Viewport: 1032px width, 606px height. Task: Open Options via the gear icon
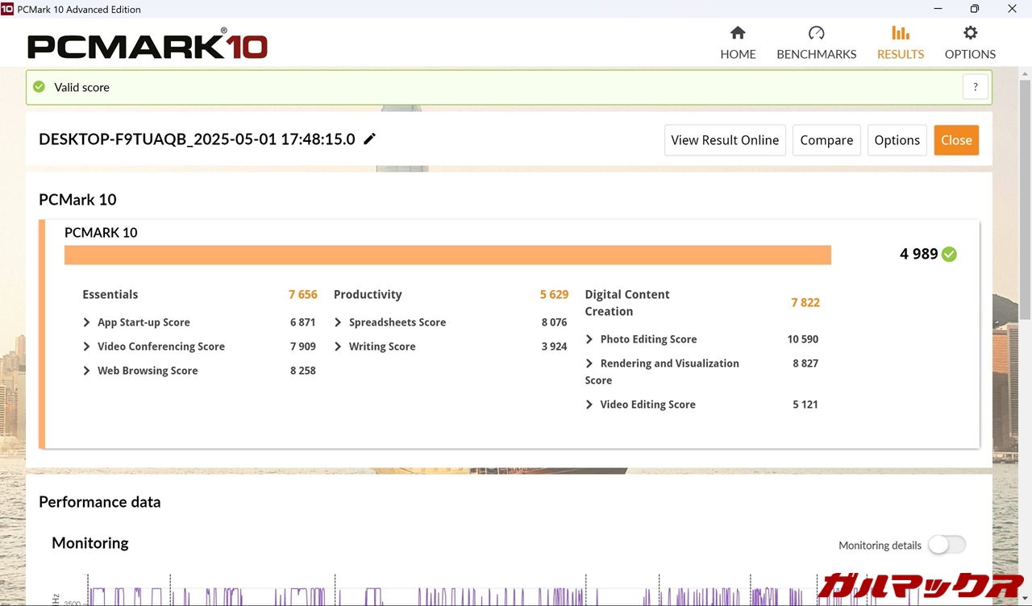970,33
